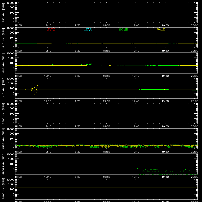Click the 19:20 tick under the 2695 MHz panel
Viewport: 202px width, 202px height.
click(77, 127)
